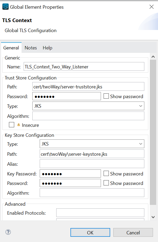Click the Global Element Properties title icon
This screenshot has width=158, height=242.
(5, 7)
